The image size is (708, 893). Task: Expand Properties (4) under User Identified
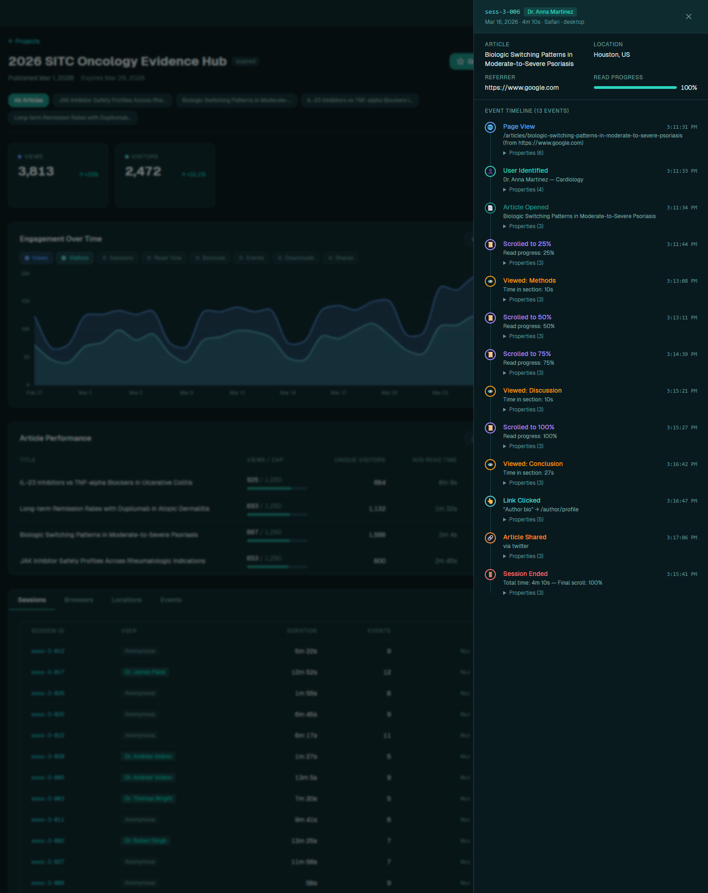tap(526, 190)
